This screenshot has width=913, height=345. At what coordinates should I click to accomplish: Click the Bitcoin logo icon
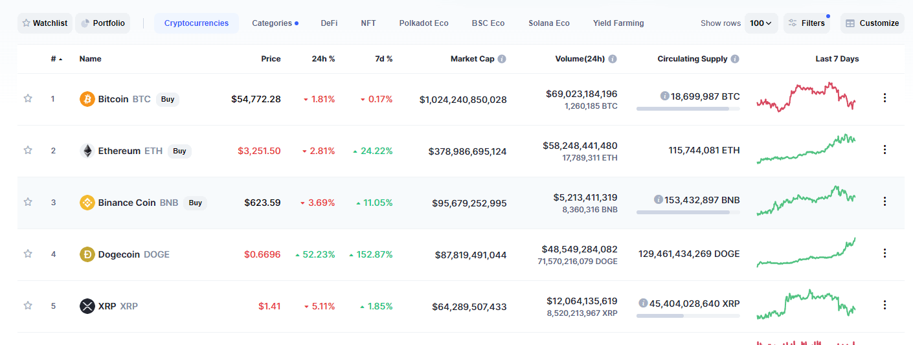[87, 99]
